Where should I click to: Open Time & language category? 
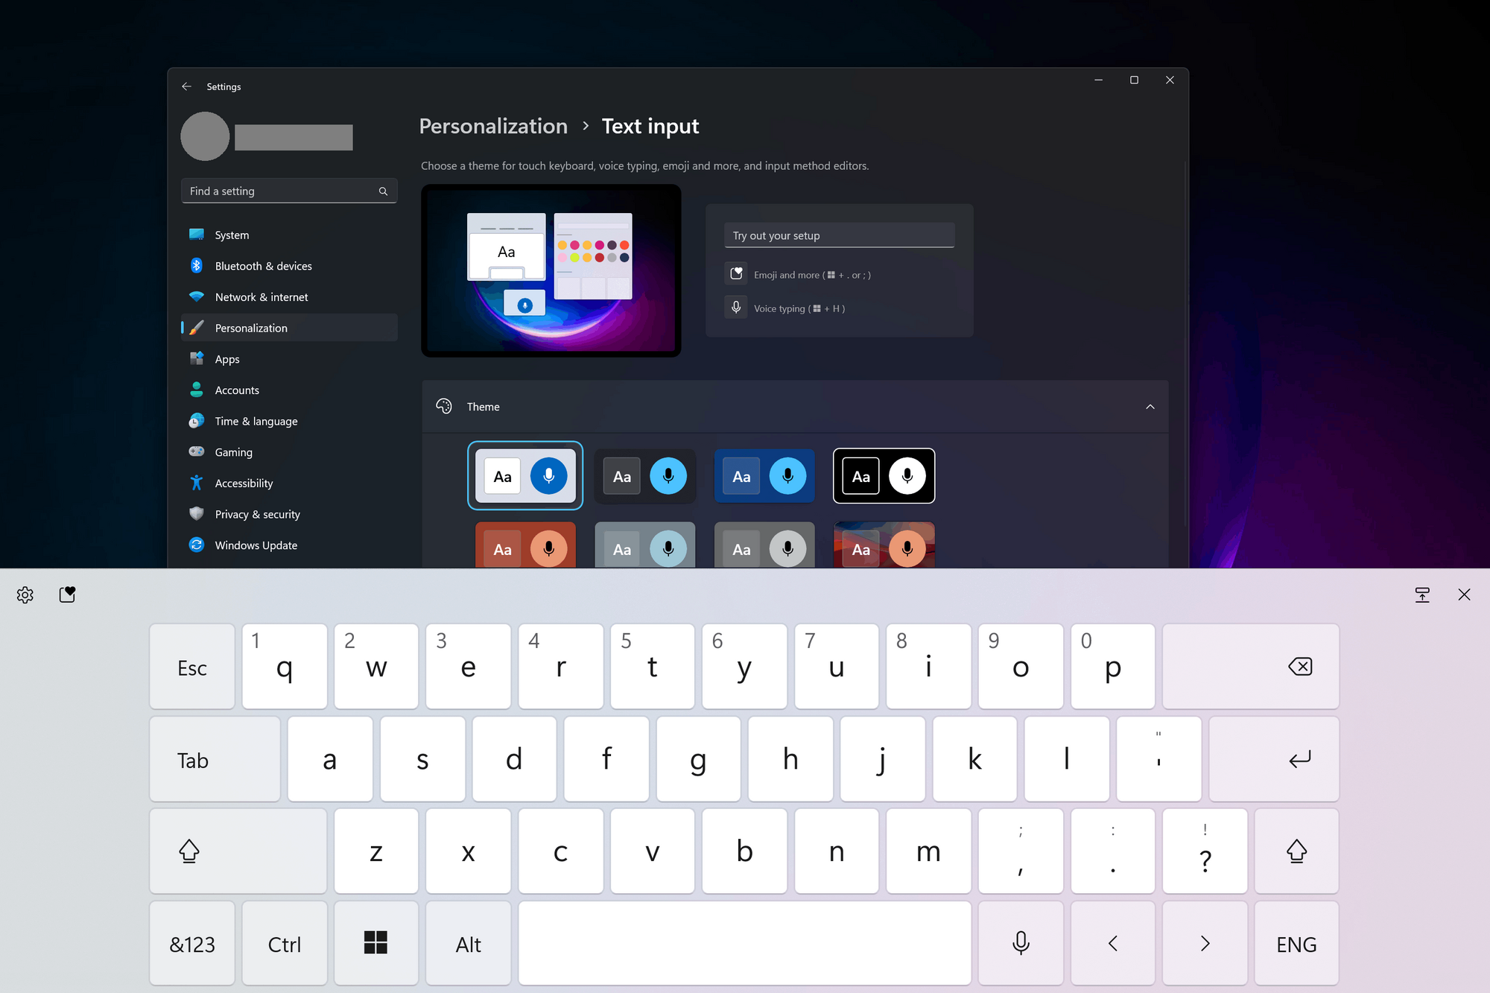[289, 421]
